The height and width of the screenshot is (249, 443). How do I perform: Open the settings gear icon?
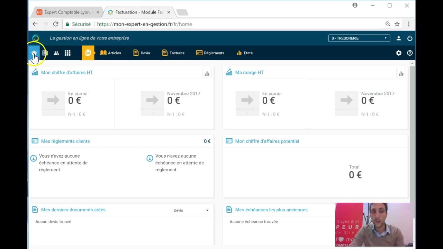399,53
